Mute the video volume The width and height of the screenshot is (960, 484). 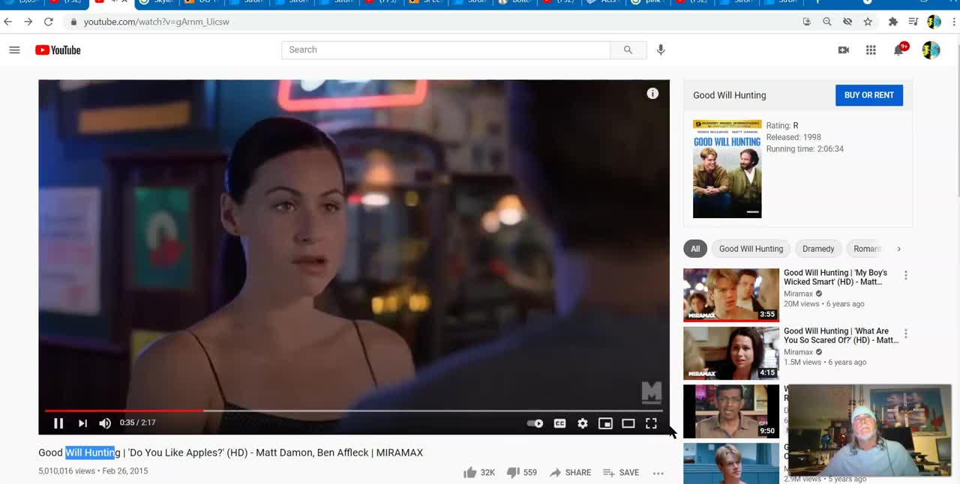point(105,423)
